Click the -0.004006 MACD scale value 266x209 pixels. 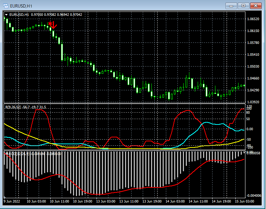pos(254,195)
